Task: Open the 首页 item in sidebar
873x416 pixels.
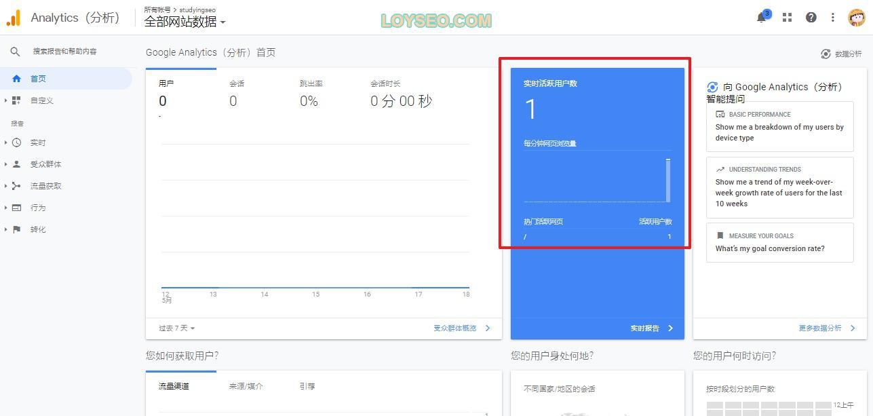Action: (x=66, y=79)
